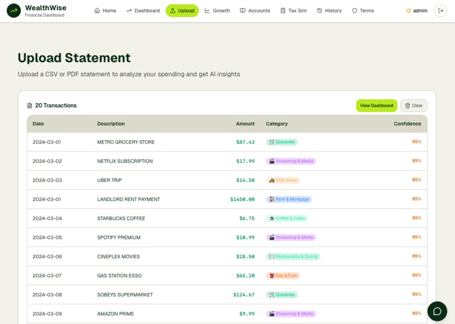
Task: Click the Dashboard trend arrow icon
Action: pyautogui.click(x=129, y=11)
